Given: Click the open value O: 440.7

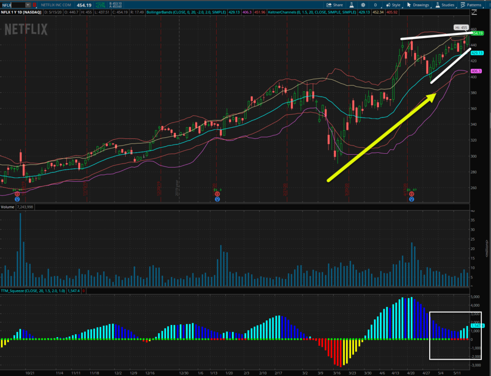Looking at the screenshot, I should tap(71, 12).
